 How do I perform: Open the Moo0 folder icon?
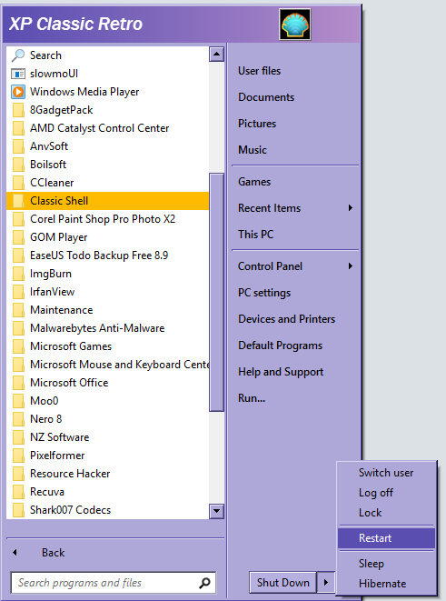[18, 401]
